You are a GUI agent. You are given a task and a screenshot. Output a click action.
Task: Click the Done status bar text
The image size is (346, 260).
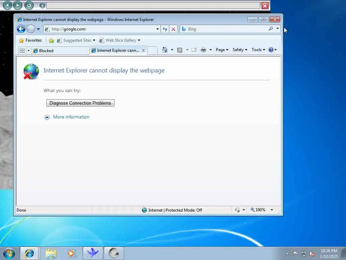click(x=21, y=210)
